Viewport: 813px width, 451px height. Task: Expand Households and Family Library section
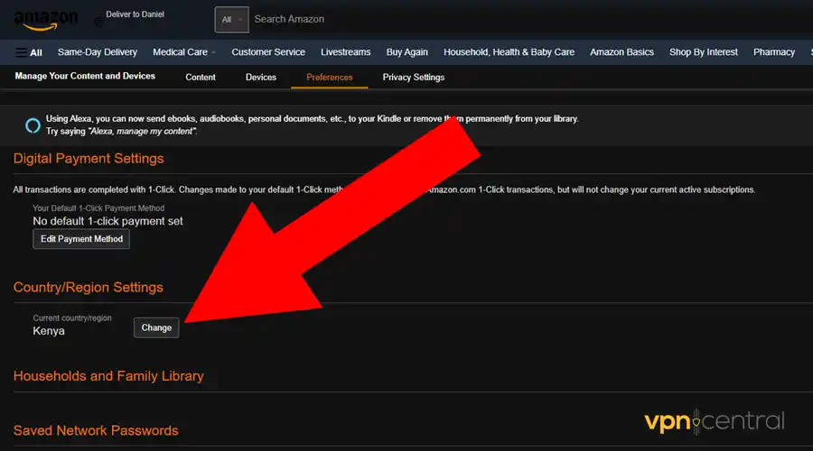108,376
